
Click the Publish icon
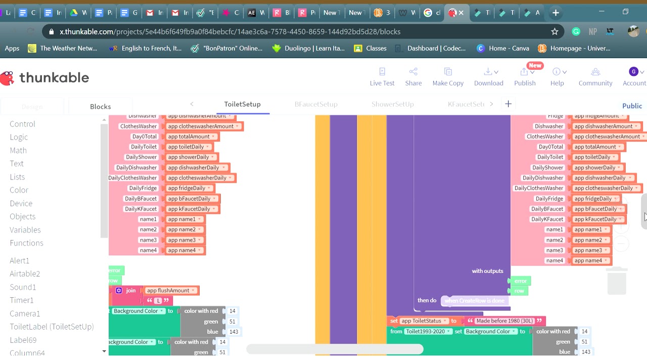[x=524, y=72]
